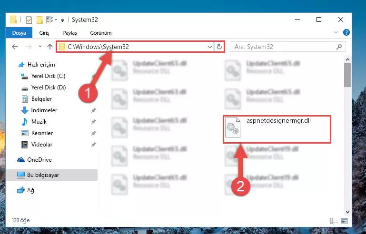
Task: Click the vertical scrollbar down arrow
Action: (347, 212)
